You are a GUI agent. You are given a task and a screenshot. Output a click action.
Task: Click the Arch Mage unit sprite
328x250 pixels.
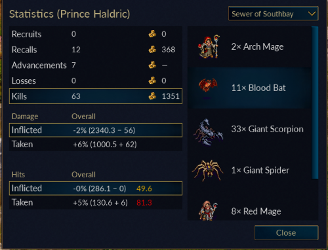(x=209, y=46)
